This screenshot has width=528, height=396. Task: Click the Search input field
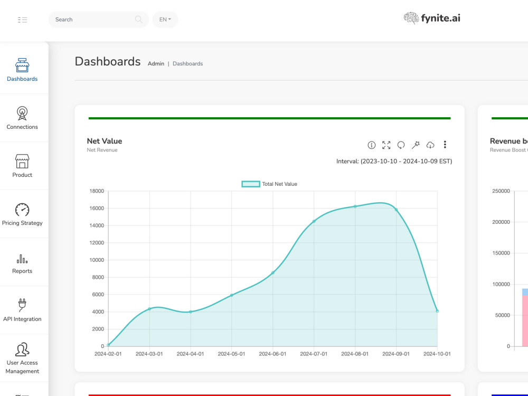[98, 20]
